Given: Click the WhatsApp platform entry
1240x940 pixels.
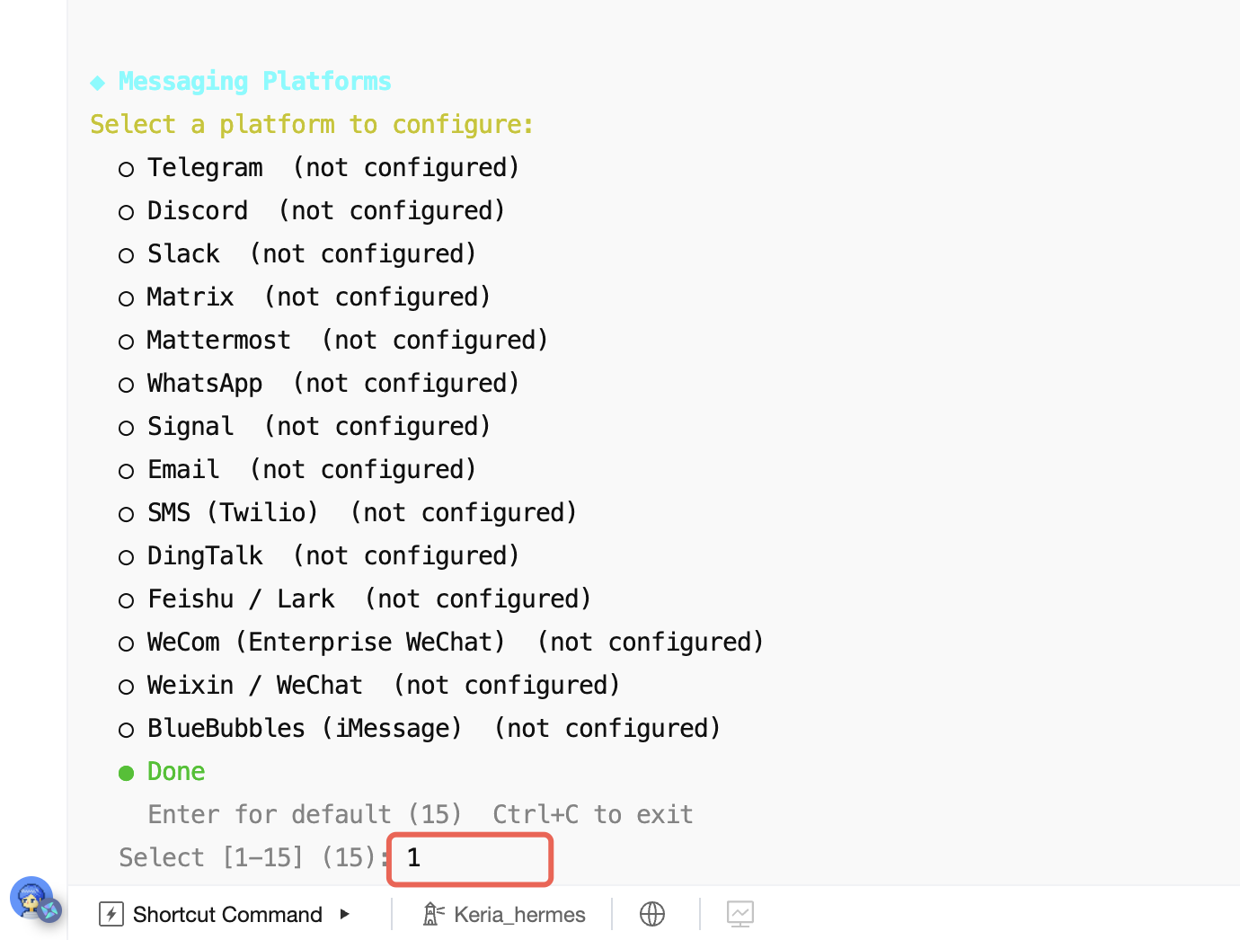Looking at the screenshot, I should [205, 384].
